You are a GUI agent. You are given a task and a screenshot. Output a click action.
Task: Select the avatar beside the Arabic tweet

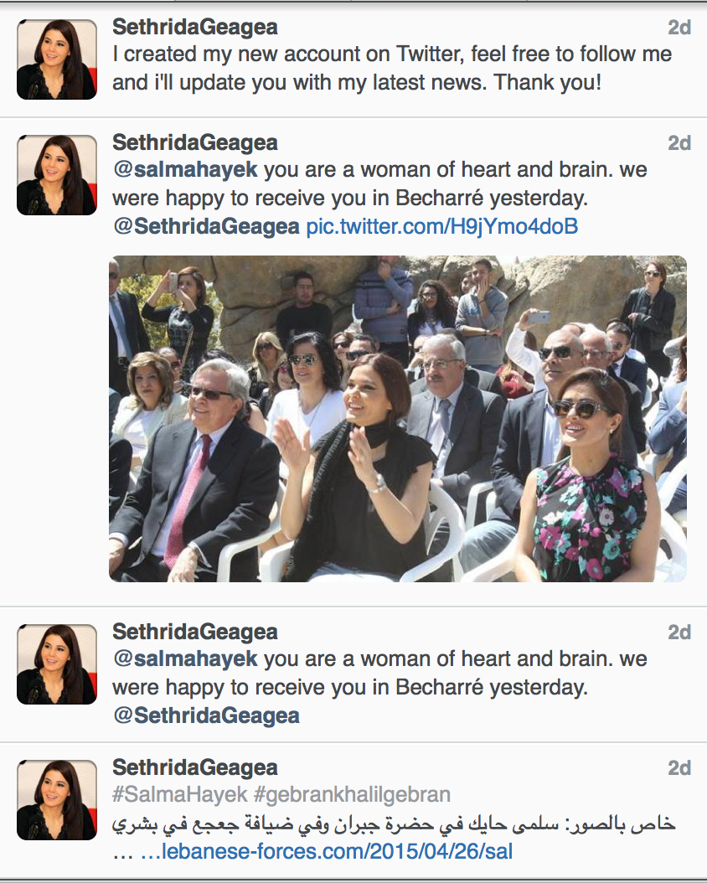click(57, 801)
